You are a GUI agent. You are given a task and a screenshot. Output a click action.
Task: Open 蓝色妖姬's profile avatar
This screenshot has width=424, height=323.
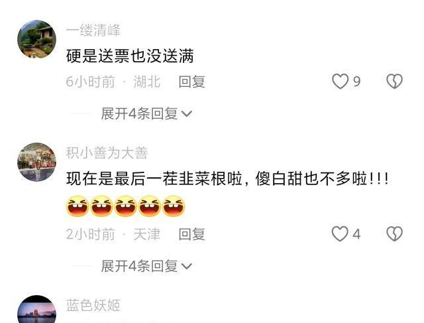click(x=37, y=309)
